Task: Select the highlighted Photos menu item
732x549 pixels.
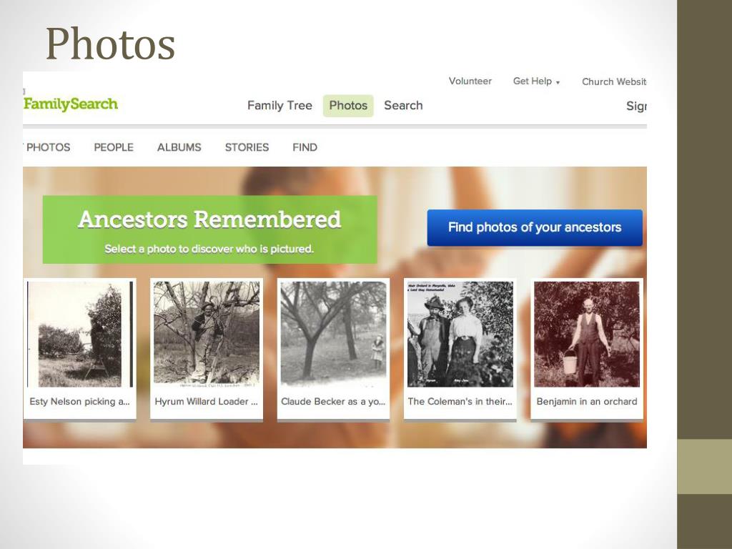Action: tap(348, 106)
